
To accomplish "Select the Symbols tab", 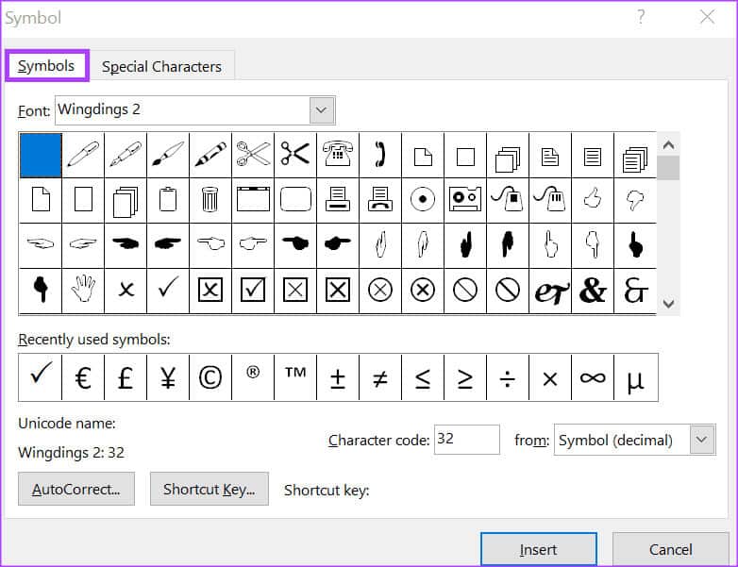I will click(46, 66).
